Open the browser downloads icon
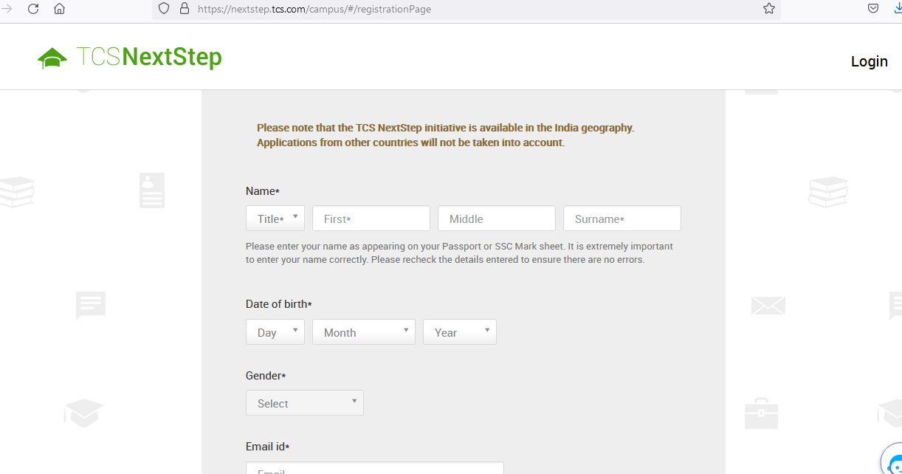The height and width of the screenshot is (474, 902). 898,9
